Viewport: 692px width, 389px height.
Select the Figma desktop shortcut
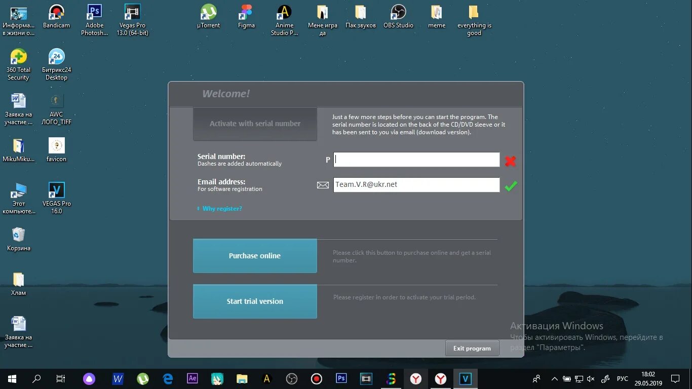(246, 16)
